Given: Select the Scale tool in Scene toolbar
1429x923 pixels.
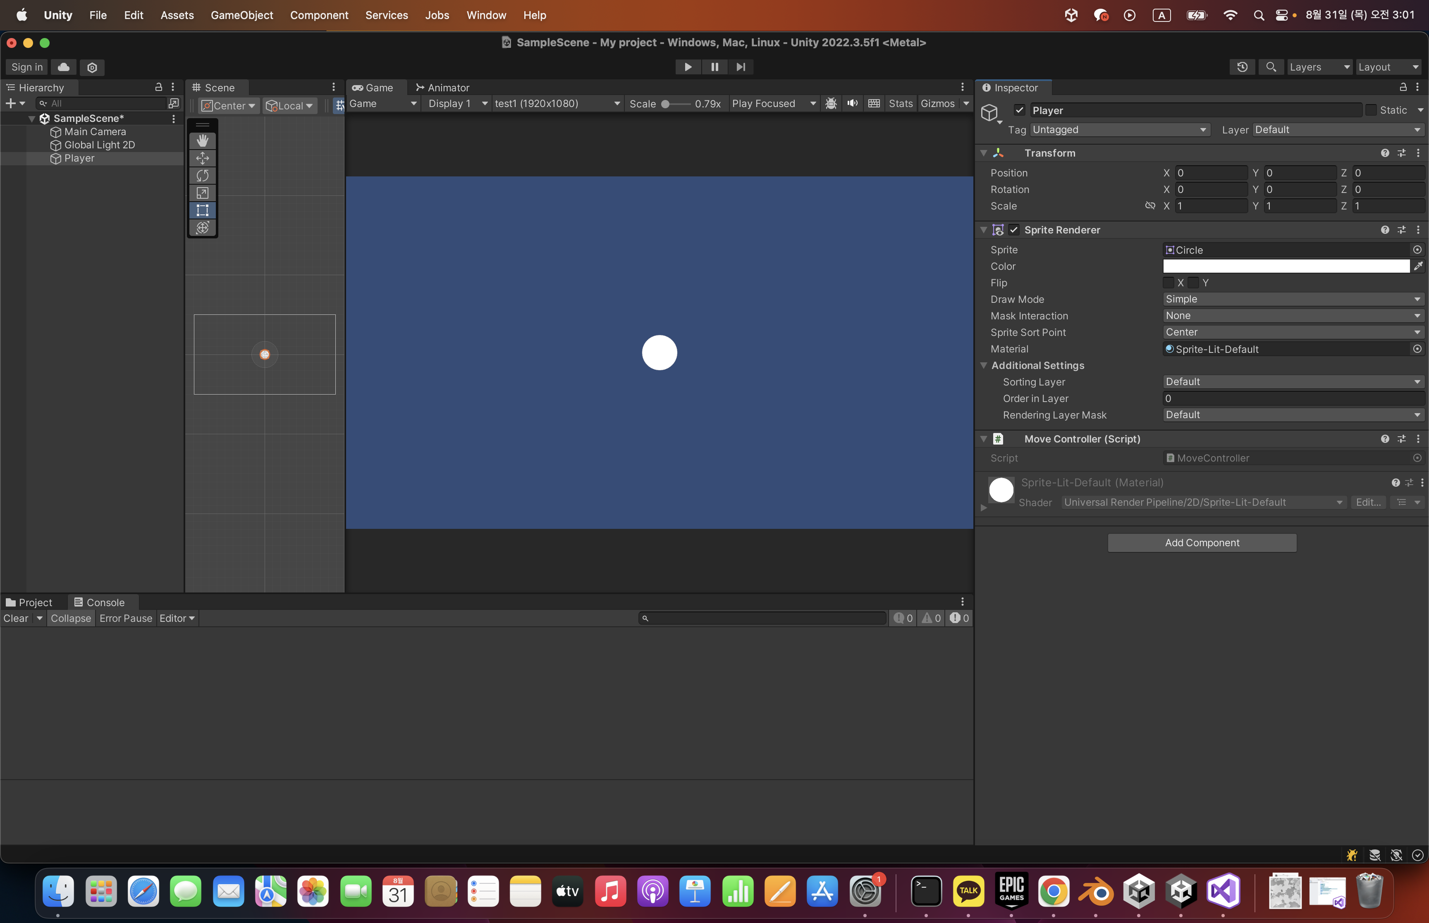Looking at the screenshot, I should pos(202,193).
